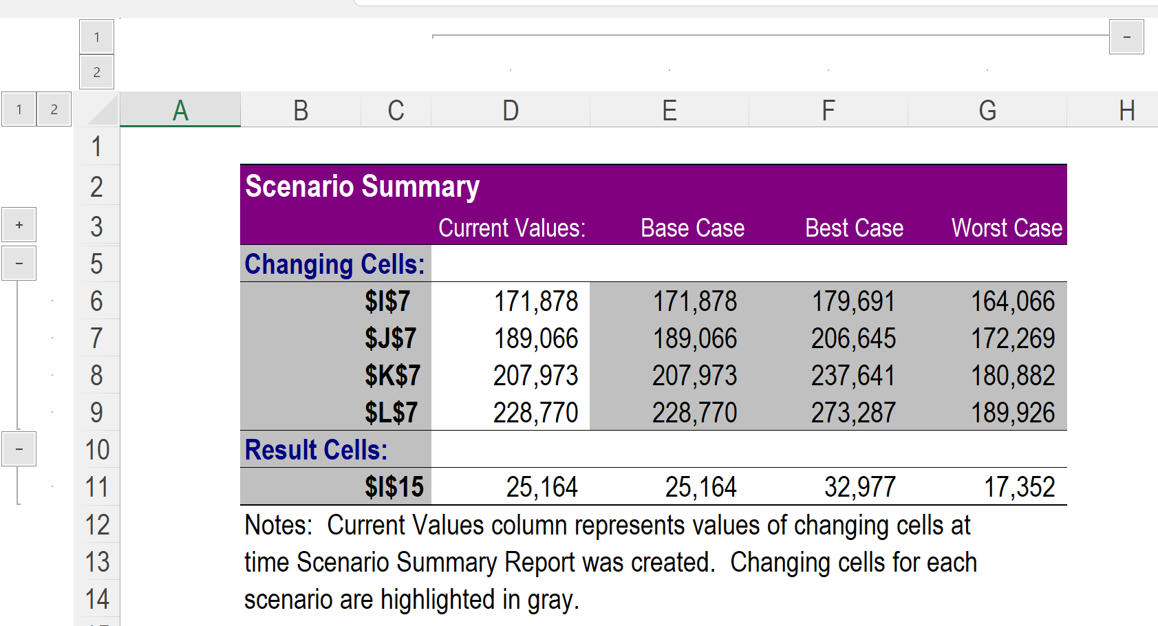The width and height of the screenshot is (1158, 626).
Task: Select the Best Case header cell
Action: [x=854, y=228]
